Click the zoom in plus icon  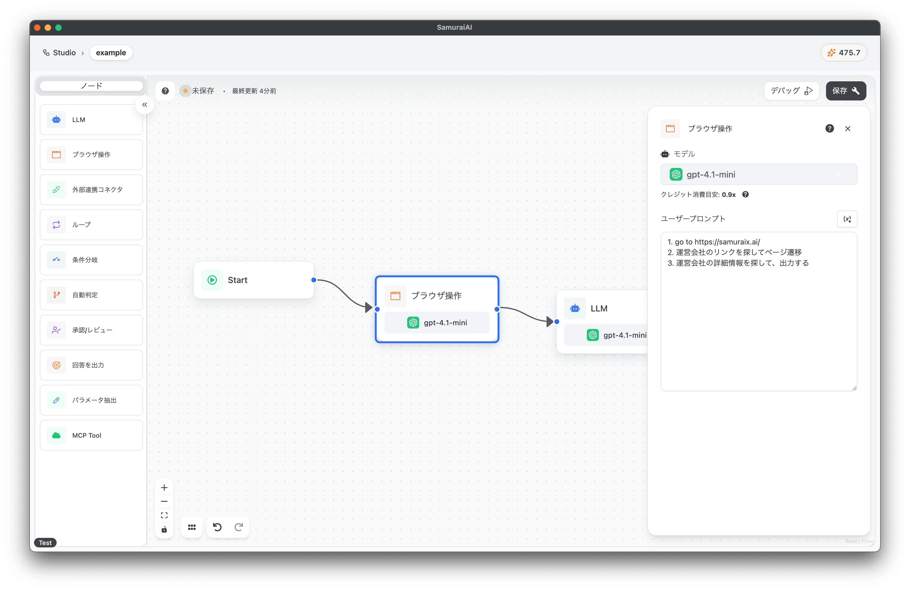pyautogui.click(x=165, y=487)
